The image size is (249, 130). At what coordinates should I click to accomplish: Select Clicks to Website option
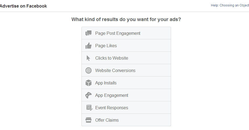click(x=126, y=58)
